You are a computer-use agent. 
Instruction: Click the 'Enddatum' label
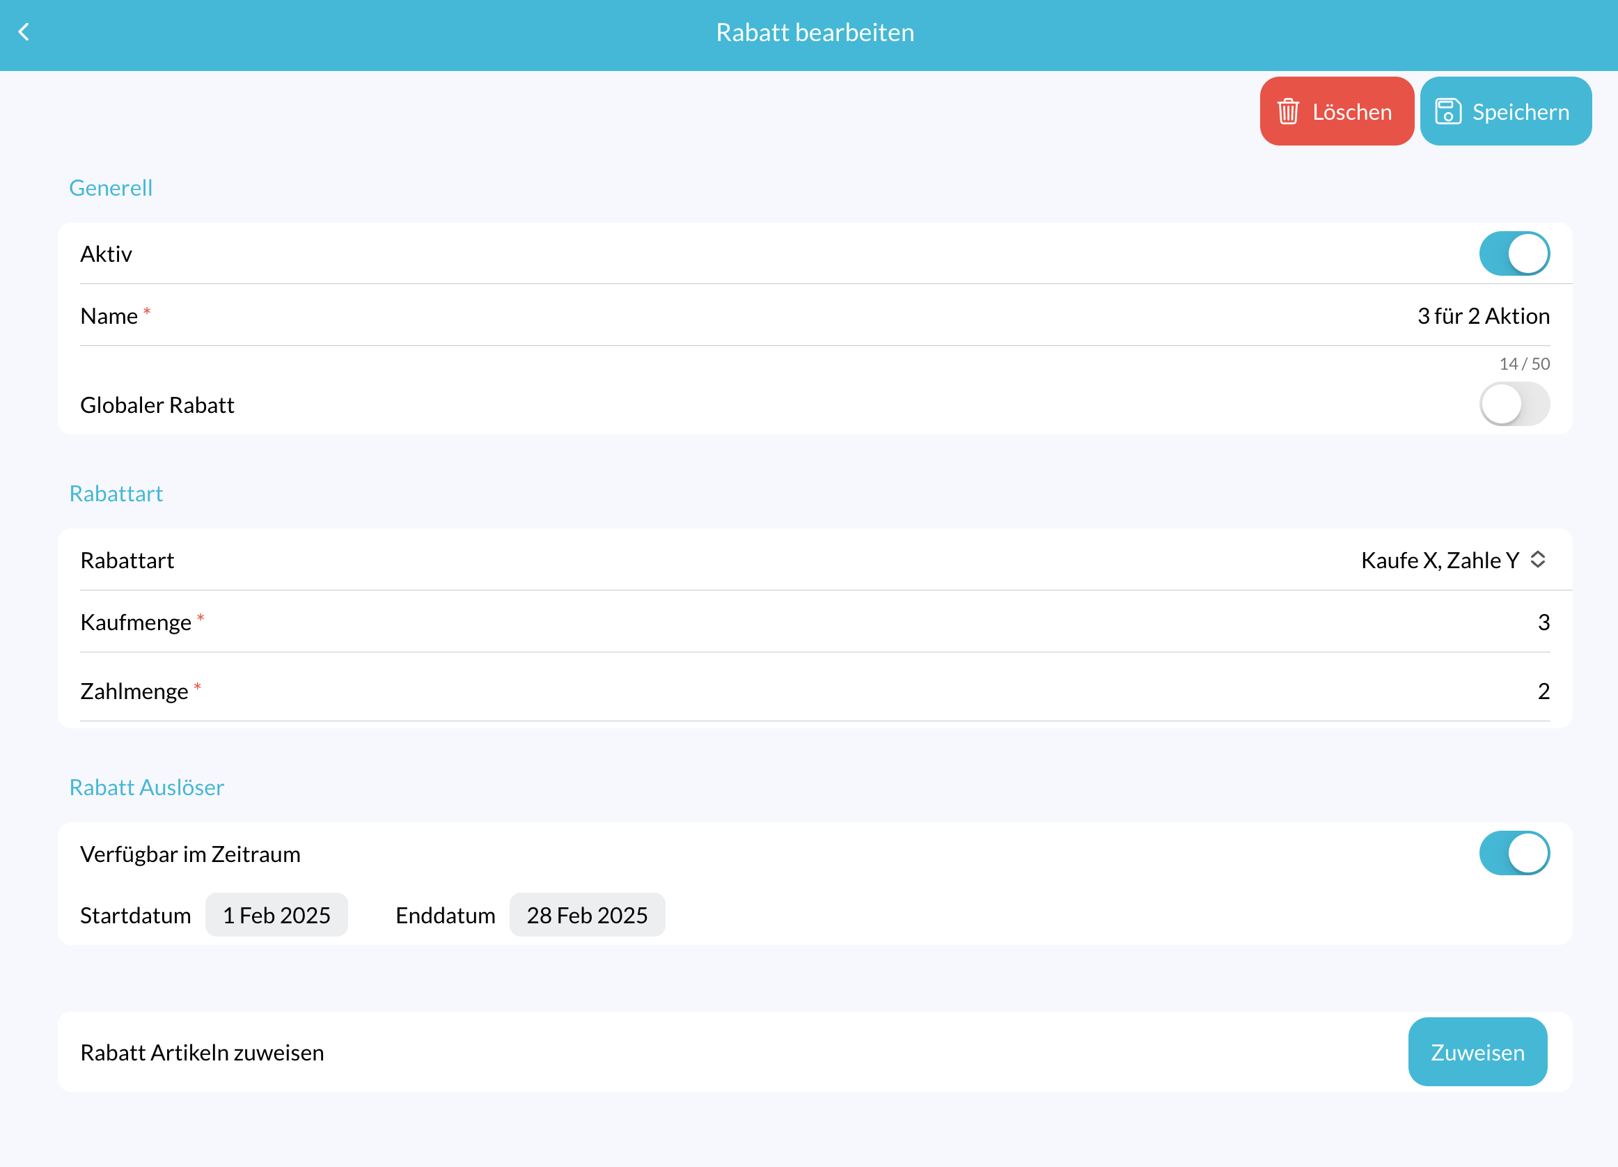pyautogui.click(x=445, y=915)
